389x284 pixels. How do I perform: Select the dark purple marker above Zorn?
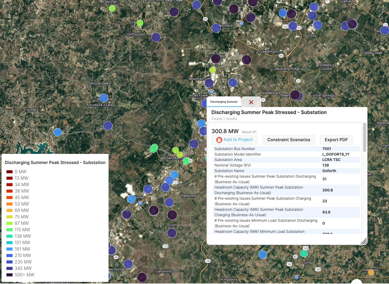coord(172,215)
